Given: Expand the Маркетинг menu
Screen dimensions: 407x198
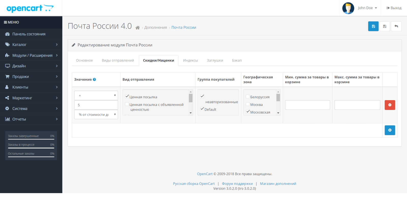Looking at the screenshot, I should tap(31, 98).
